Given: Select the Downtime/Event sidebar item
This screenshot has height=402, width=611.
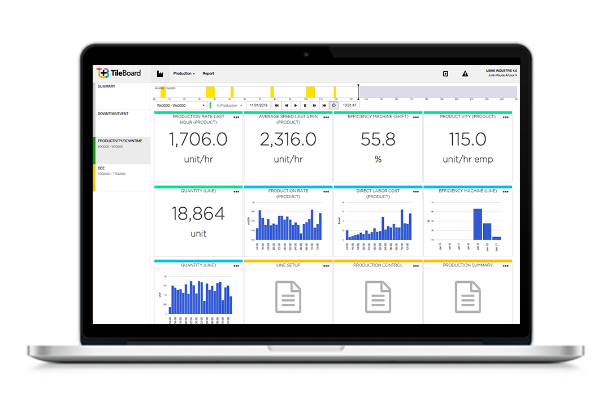Looking at the screenshot, I should pyautogui.click(x=122, y=123).
